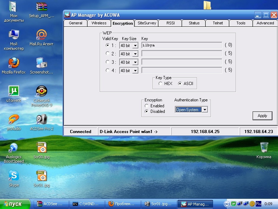Set Encryption to Enabled
The width and height of the screenshot is (278, 209).
pyautogui.click(x=147, y=106)
